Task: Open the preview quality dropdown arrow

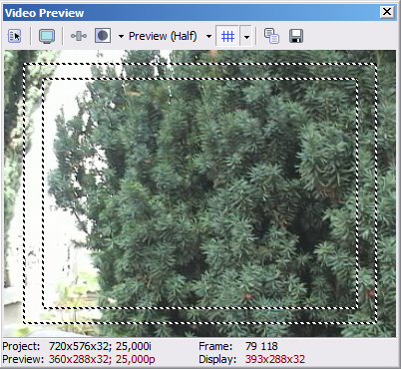Action: click(208, 36)
